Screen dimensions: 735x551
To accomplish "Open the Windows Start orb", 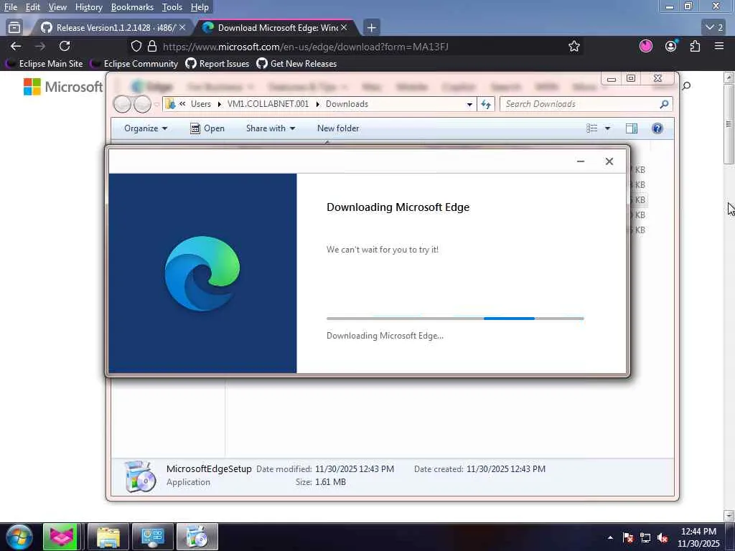I will pyautogui.click(x=19, y=537).
